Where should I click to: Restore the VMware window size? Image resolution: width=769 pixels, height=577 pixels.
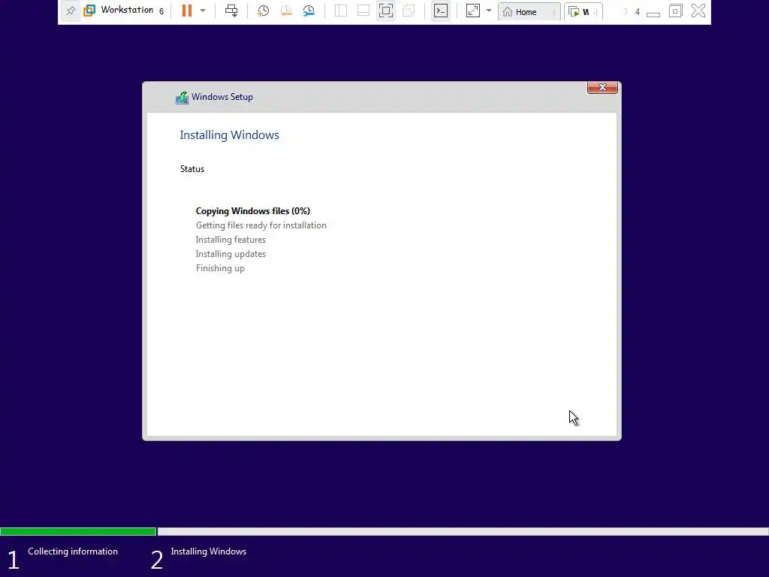pyautogui.click(x=675, y=11)
